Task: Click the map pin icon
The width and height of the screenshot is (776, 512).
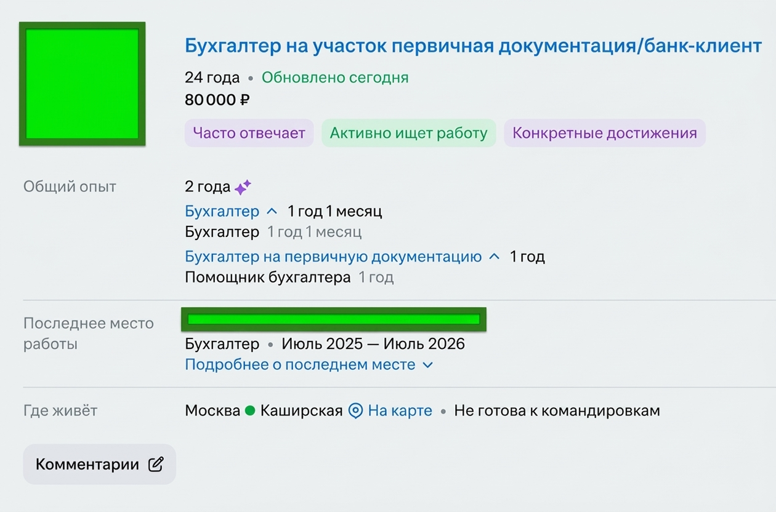Action: (x=355, y=410)
